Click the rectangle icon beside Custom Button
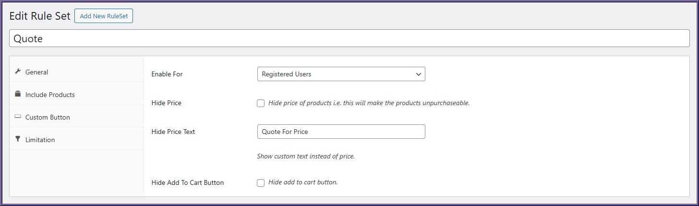The image size is (699, 206). 18,117
